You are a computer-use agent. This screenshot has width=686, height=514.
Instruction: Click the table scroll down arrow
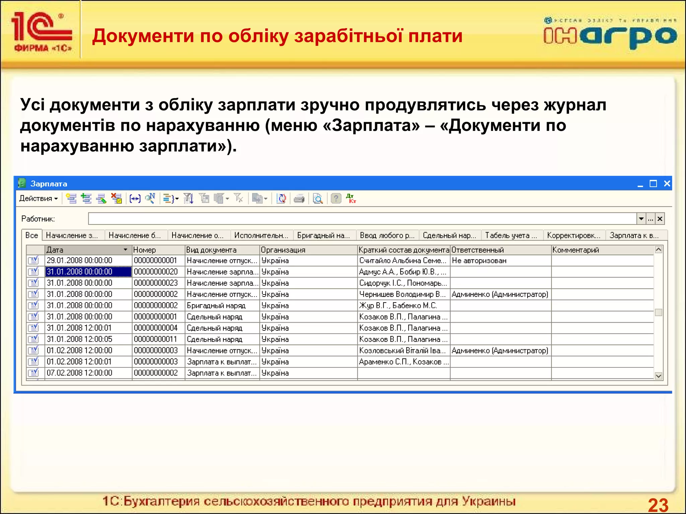click(x=658, y=376)
